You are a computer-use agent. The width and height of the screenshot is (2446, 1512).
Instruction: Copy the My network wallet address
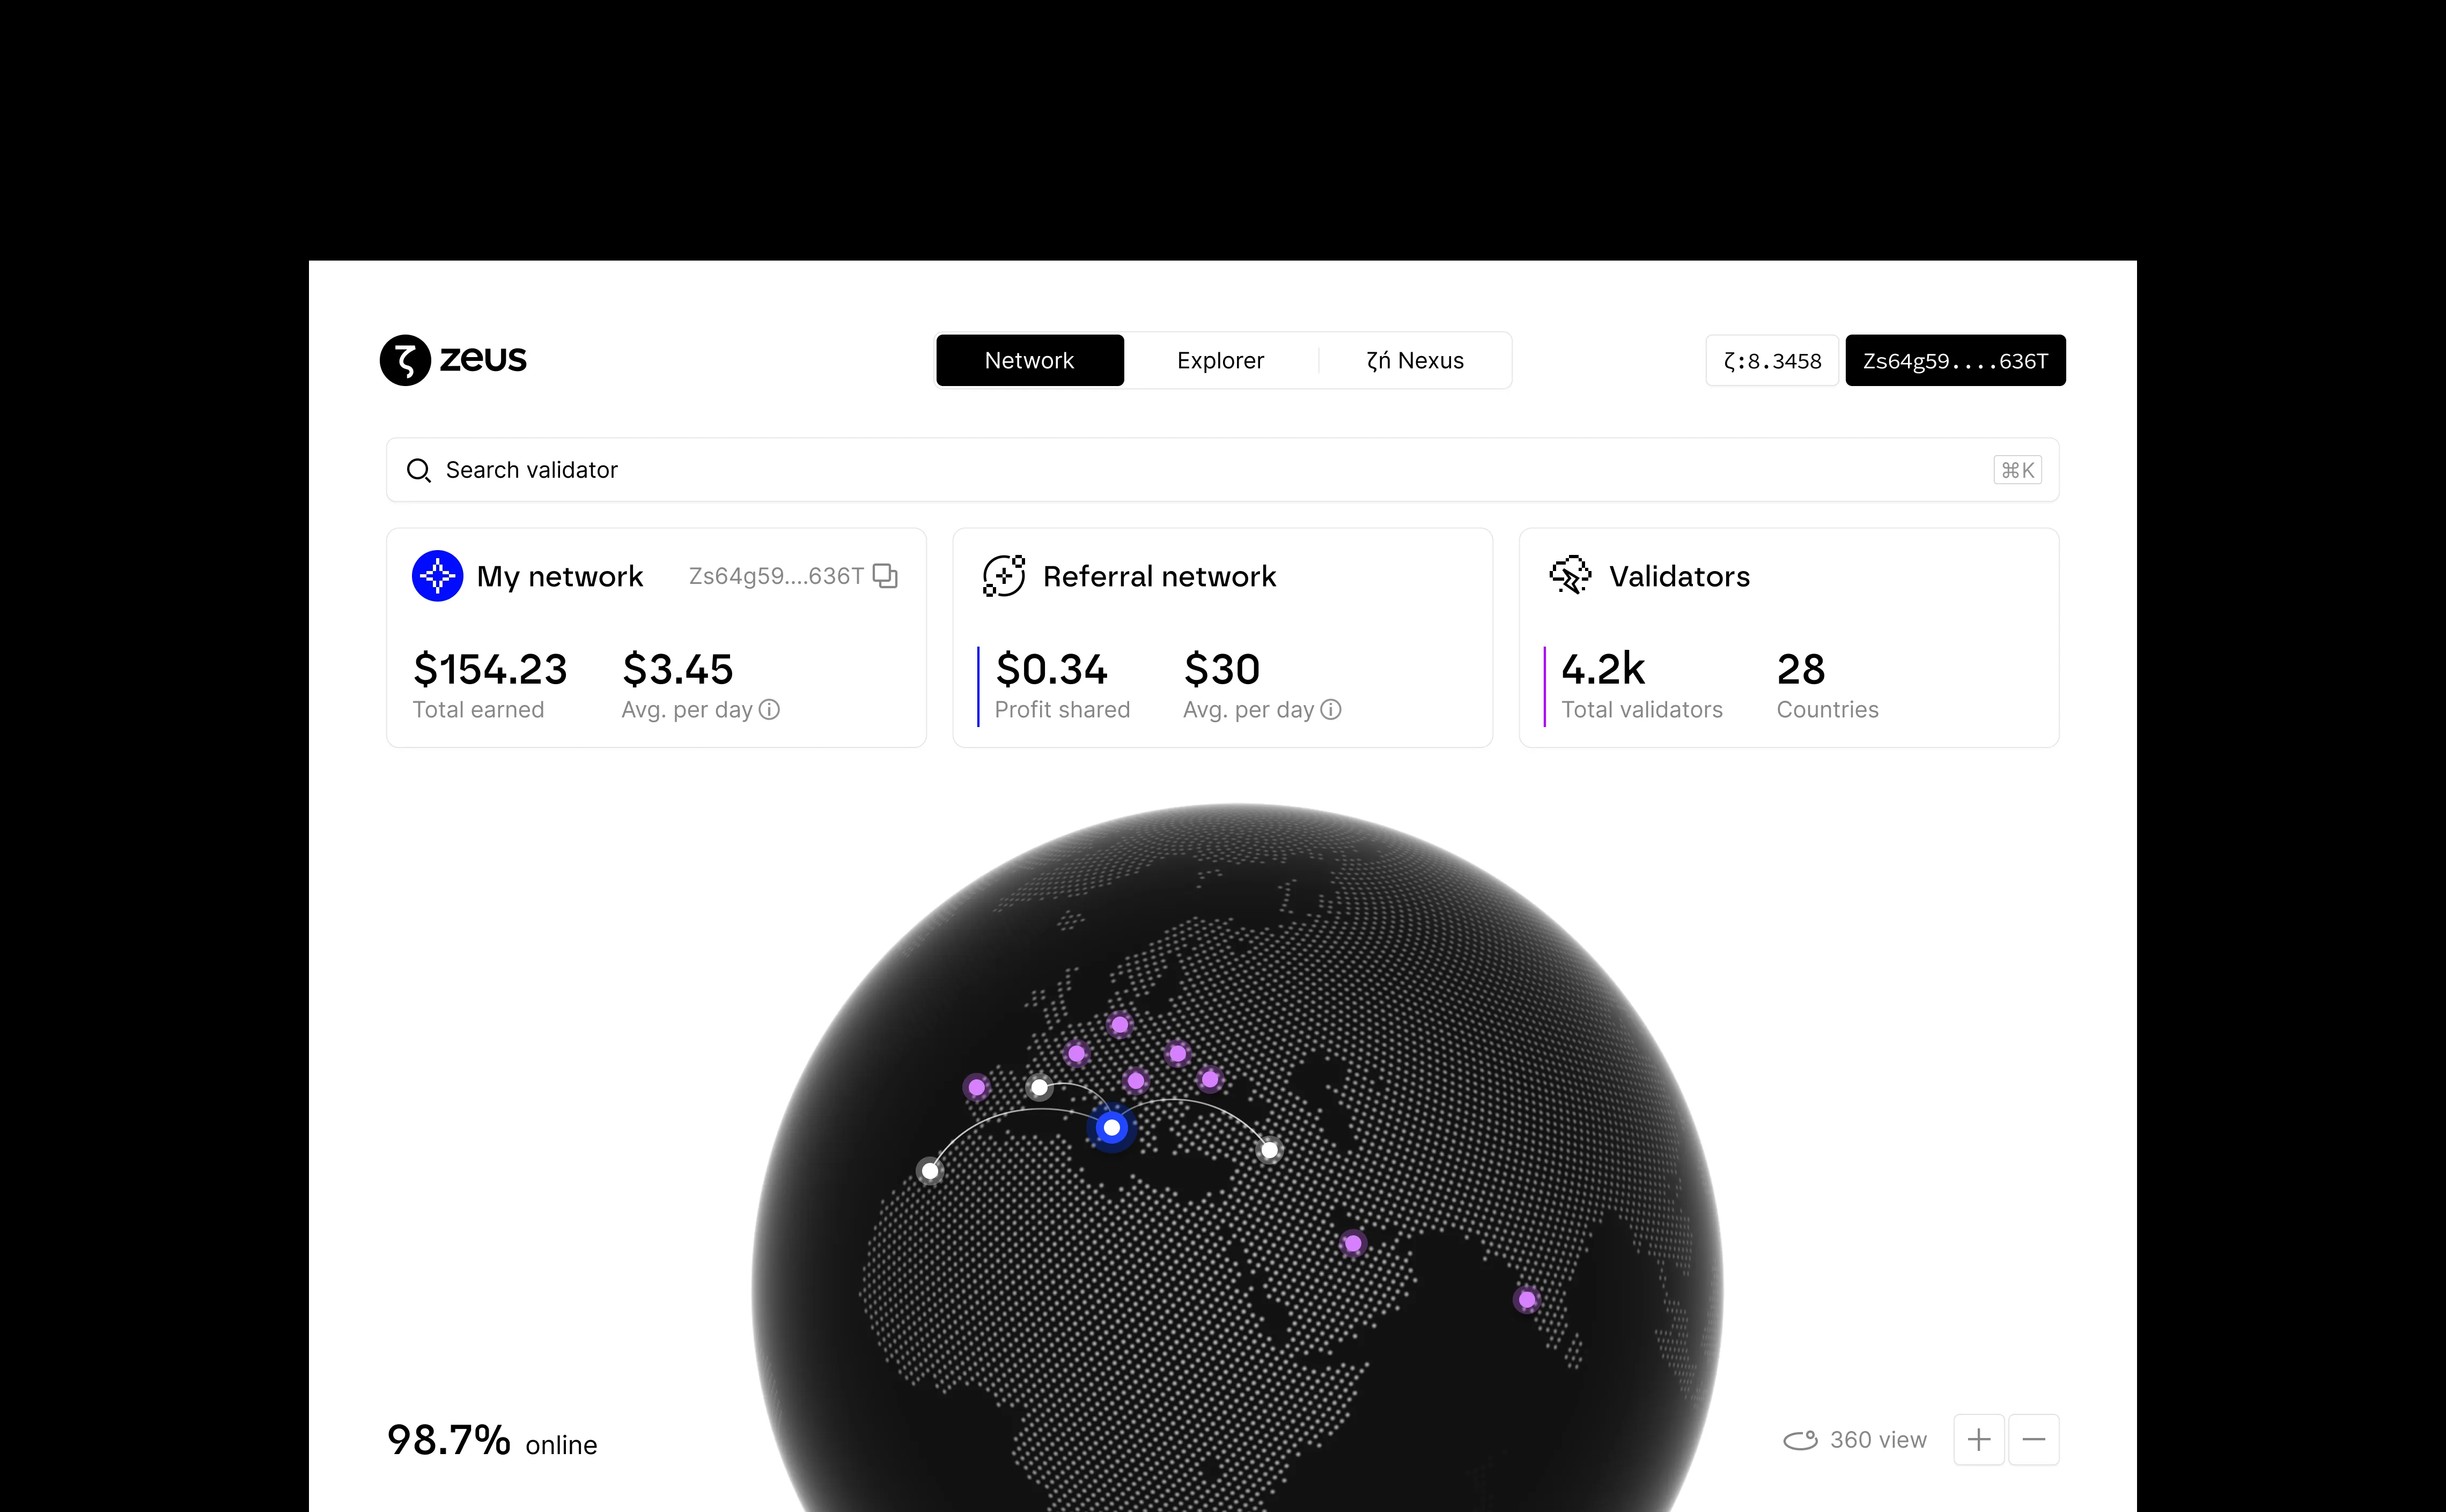click(x=886, y=576)
